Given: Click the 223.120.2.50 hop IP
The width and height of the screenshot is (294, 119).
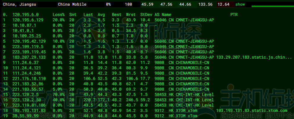Looking at the screenshot, I should (27, 100).
